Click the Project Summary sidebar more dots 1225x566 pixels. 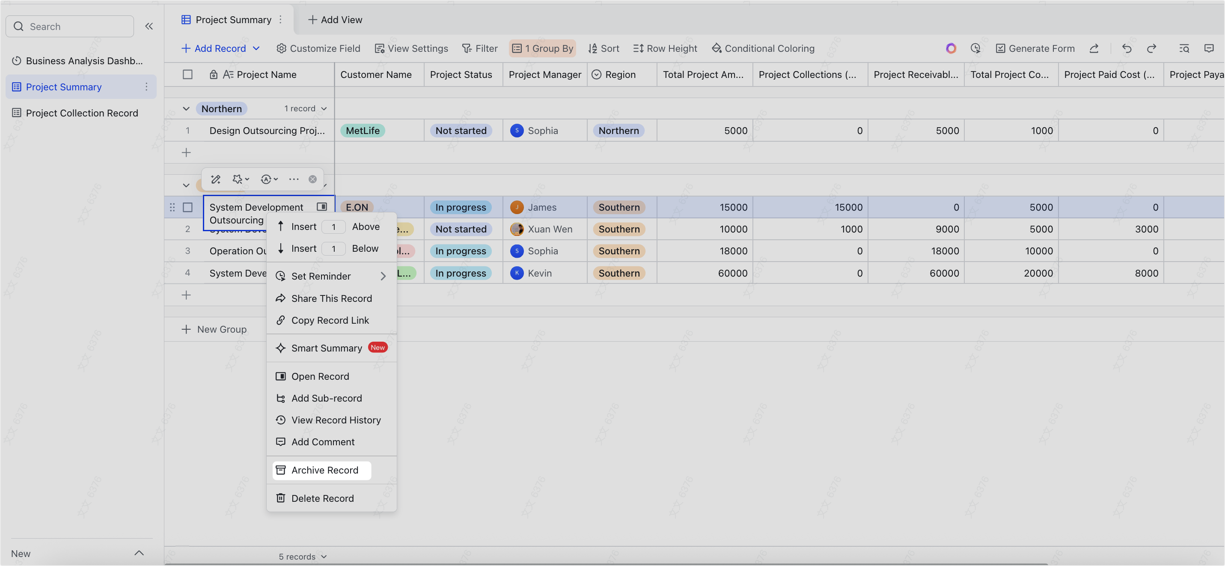coord(146,86)
